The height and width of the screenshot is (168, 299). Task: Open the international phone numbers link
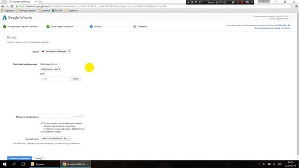(272, 28)
